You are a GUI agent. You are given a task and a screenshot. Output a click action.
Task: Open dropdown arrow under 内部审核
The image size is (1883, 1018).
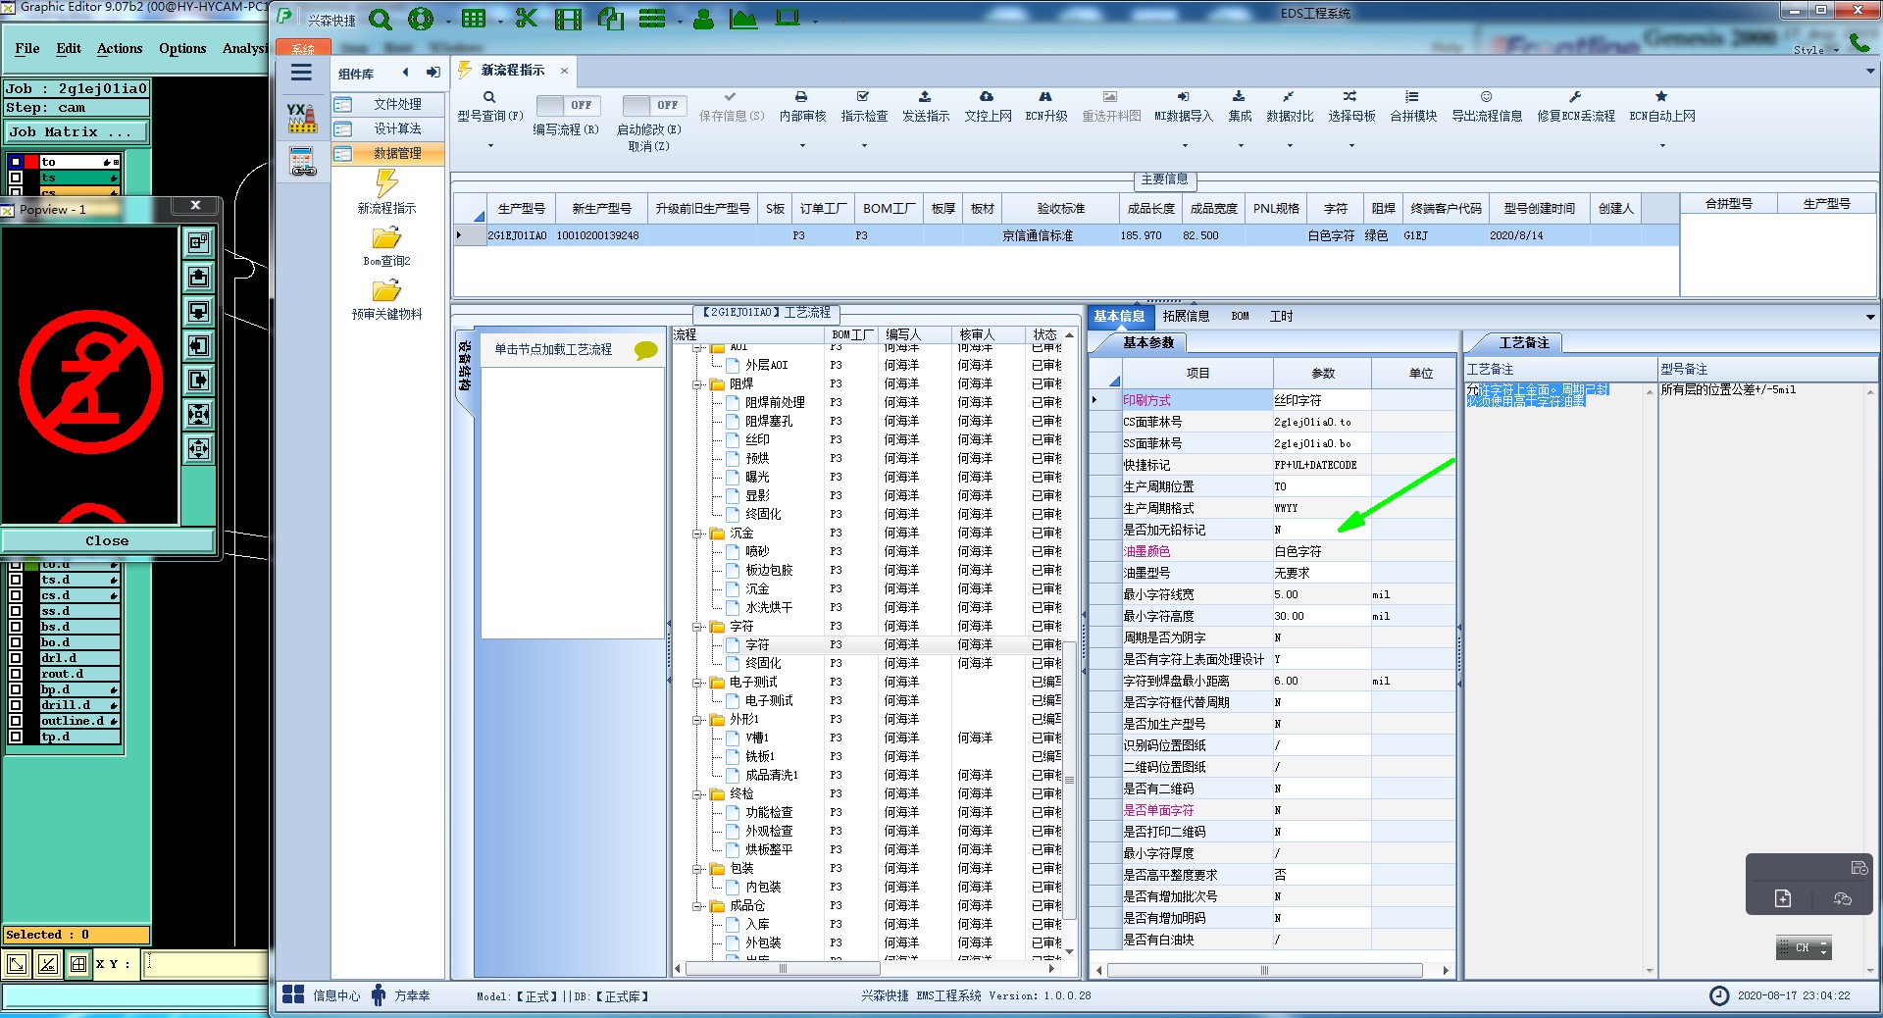click(x=802, y=145)
